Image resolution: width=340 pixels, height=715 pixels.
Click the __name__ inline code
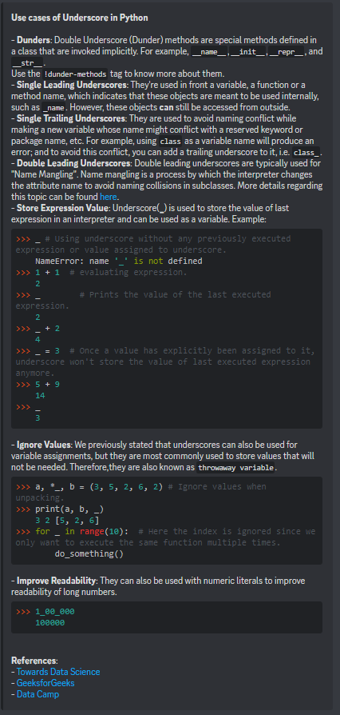point(209,52)
